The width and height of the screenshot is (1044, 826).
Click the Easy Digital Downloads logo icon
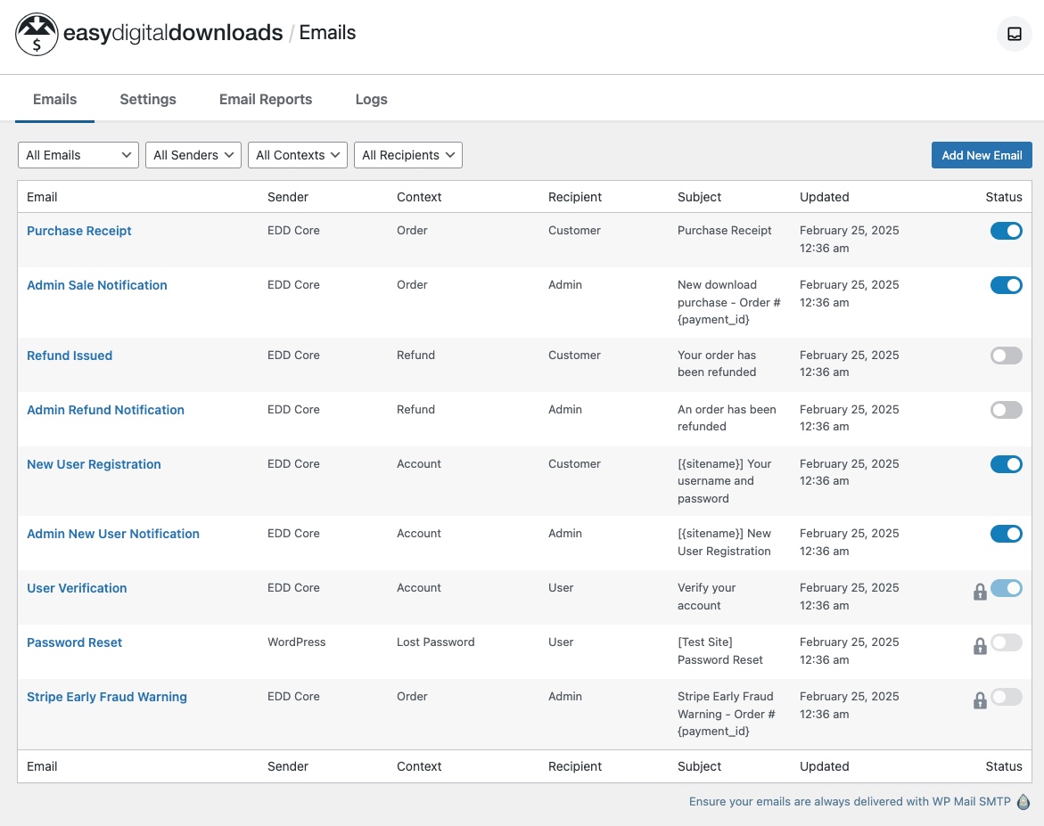pyautogui.click(x=37, y=34)
